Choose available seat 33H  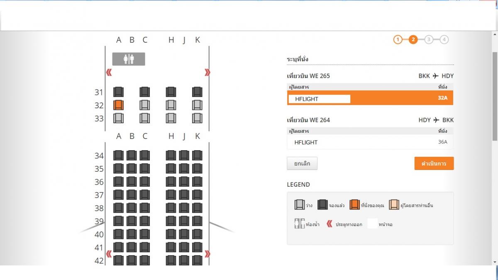(x=171, y=118)
